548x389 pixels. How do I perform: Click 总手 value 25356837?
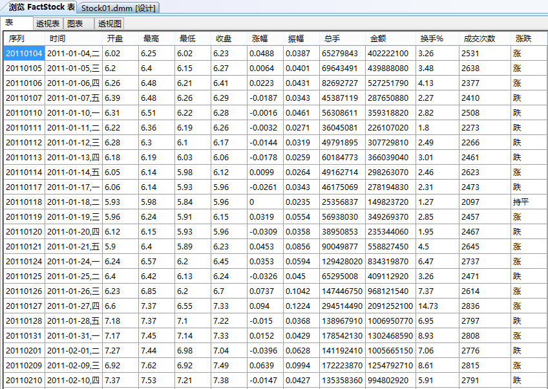point(342,202)
